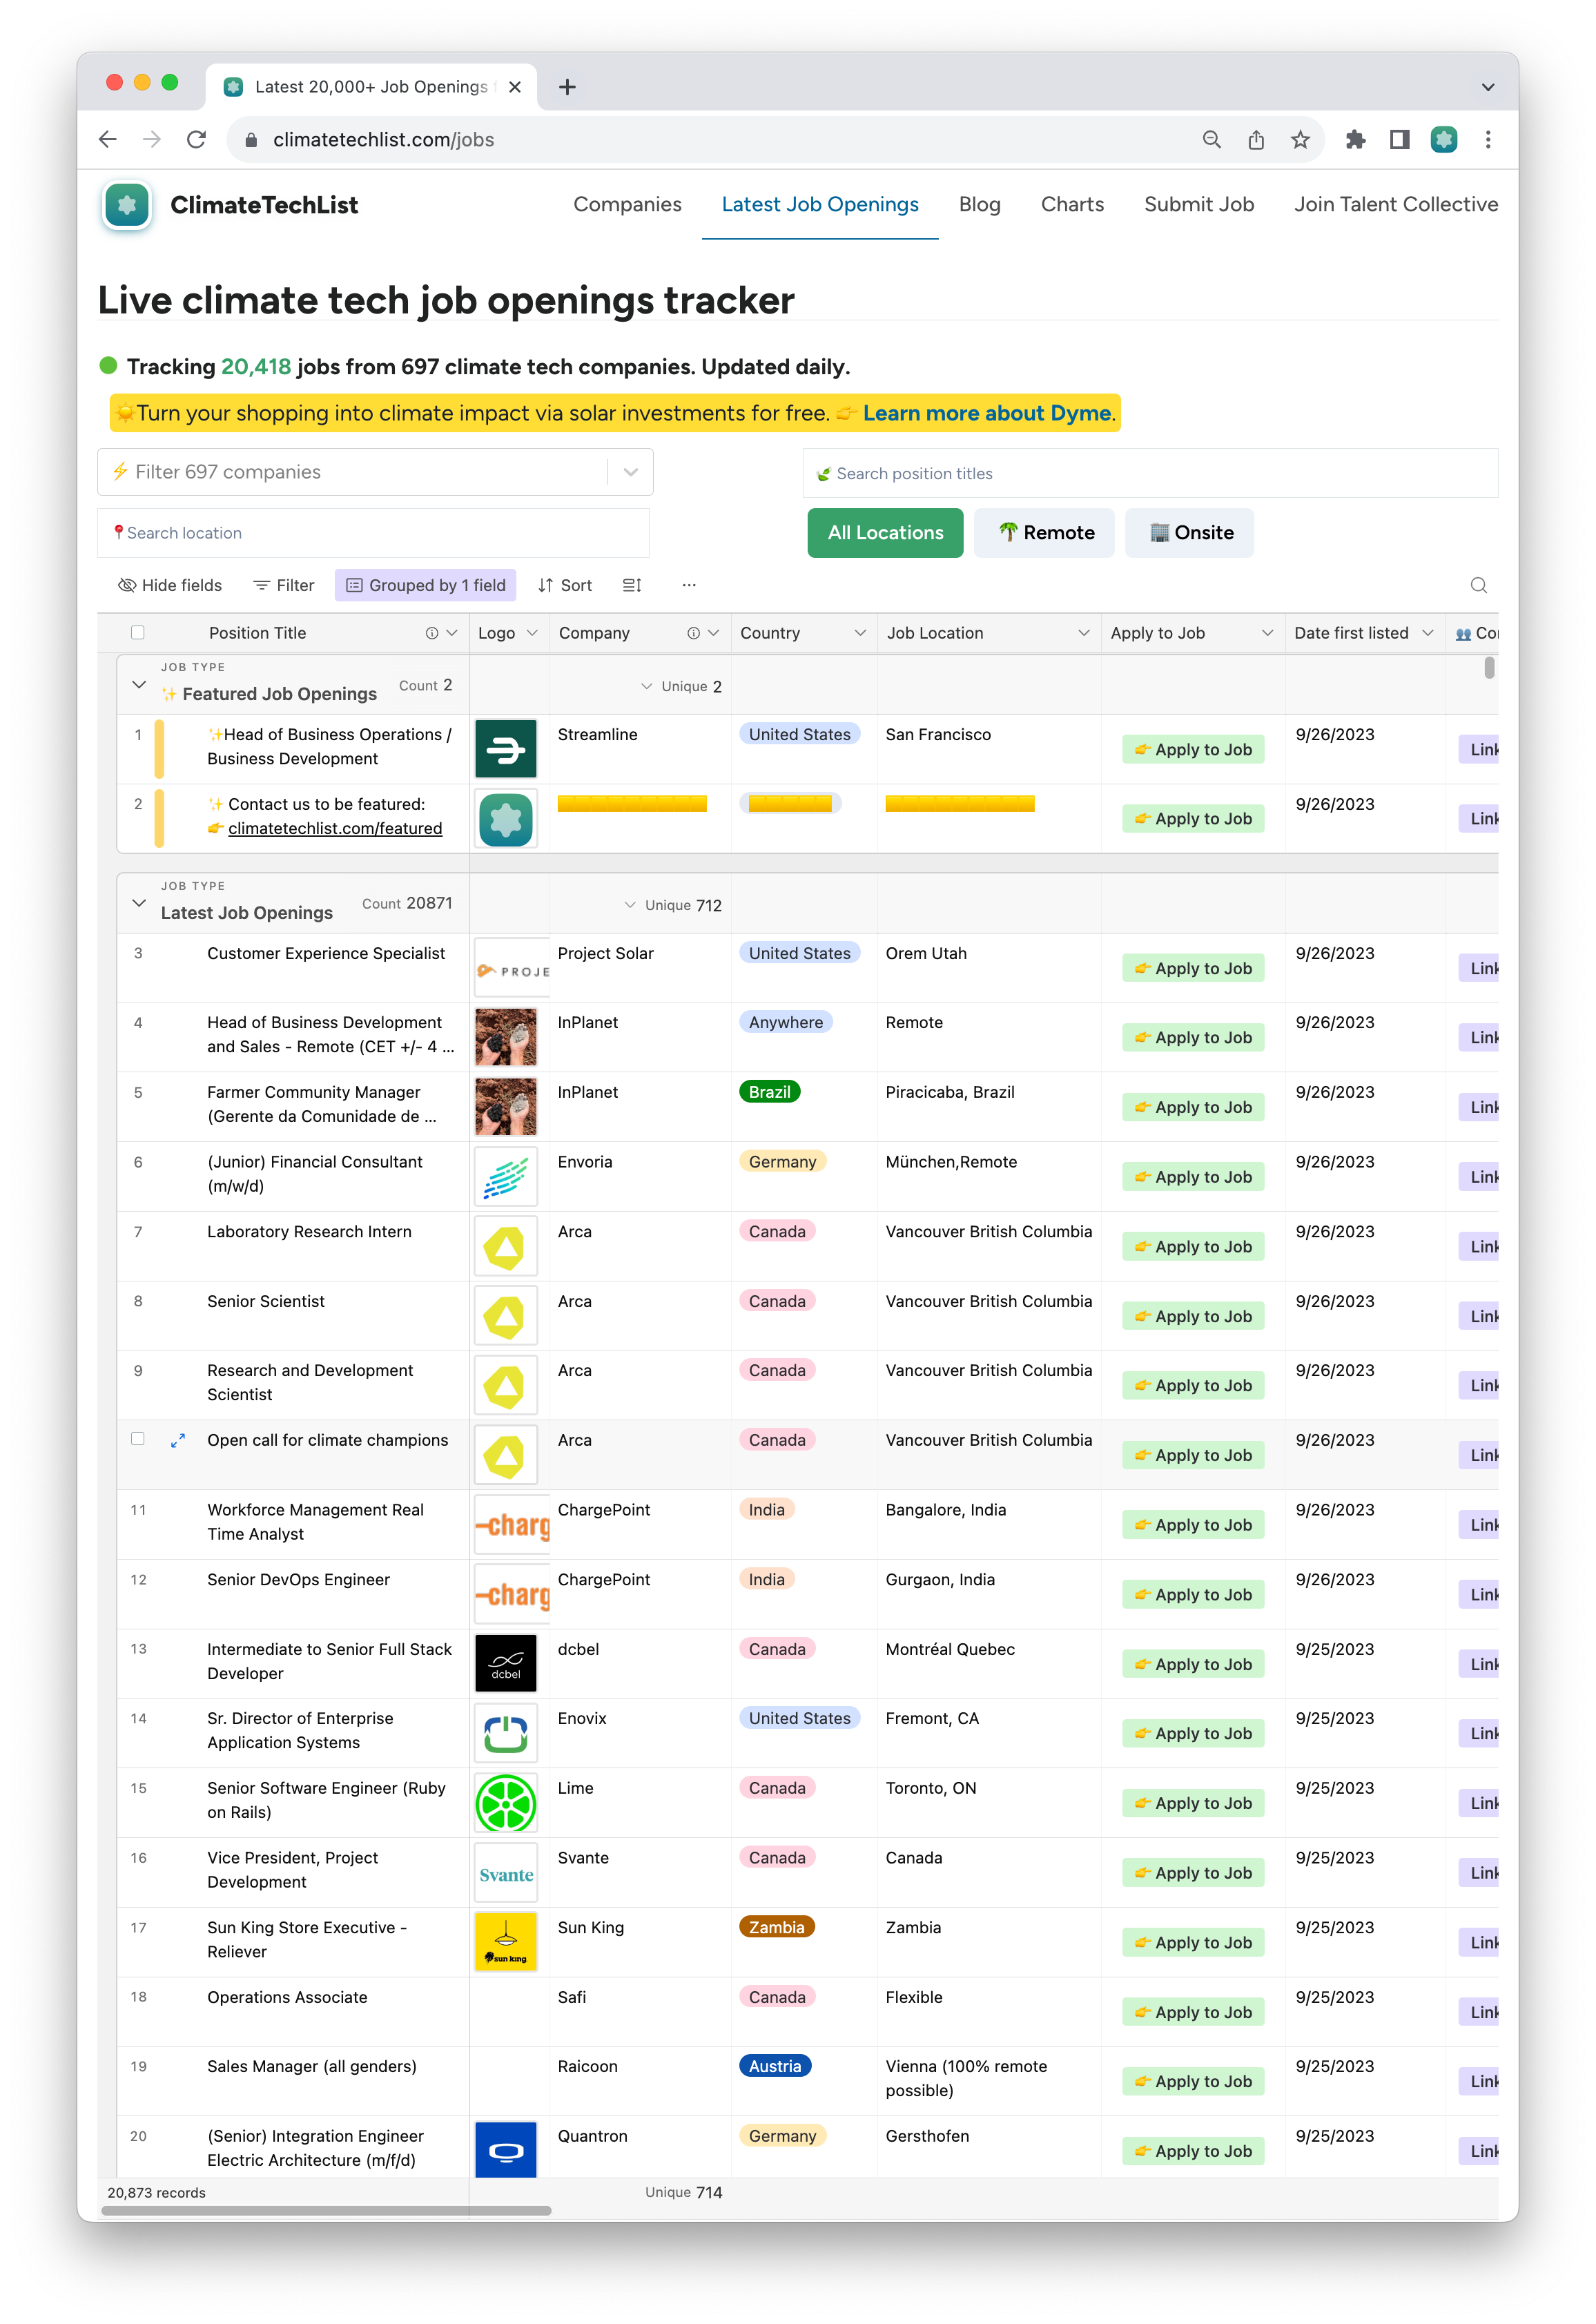The width and height of the screenshot is (1596, 2324).
Task: Select the Onsite location filter
Action: tap(1189, 533)
